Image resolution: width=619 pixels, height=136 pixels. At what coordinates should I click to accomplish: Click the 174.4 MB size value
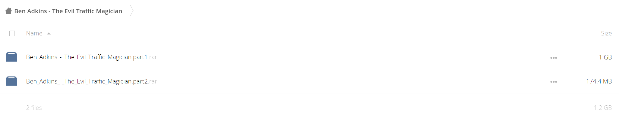[599, 81]
